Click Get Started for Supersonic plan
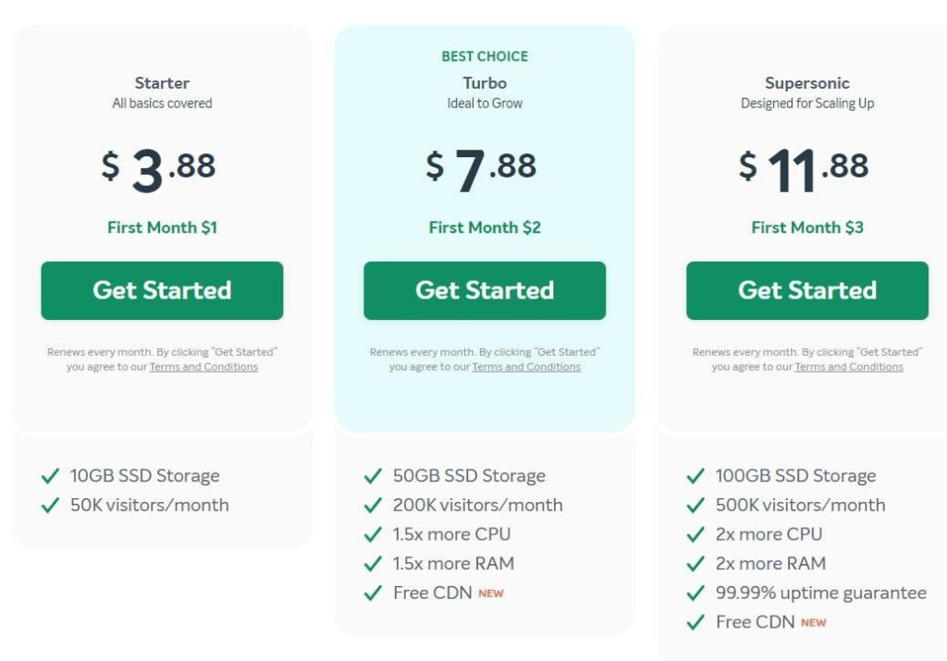 tap(806, 290)
